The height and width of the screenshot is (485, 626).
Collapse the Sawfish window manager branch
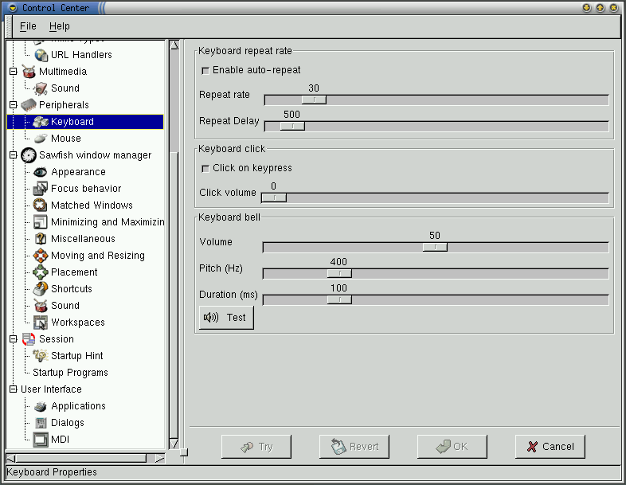pyautogui.click(x=13, y=155)
